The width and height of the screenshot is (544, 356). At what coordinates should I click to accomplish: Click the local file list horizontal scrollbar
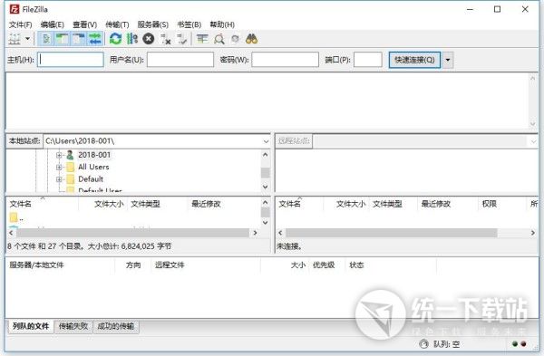coord(133,233)
